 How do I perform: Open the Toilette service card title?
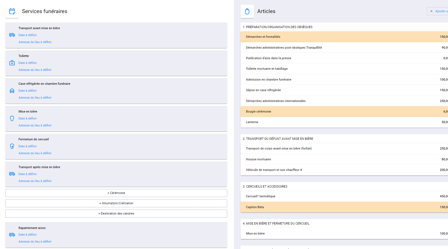click(24, 56)
